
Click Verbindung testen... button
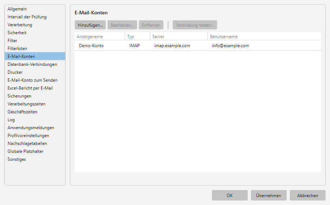click(195, 25)
